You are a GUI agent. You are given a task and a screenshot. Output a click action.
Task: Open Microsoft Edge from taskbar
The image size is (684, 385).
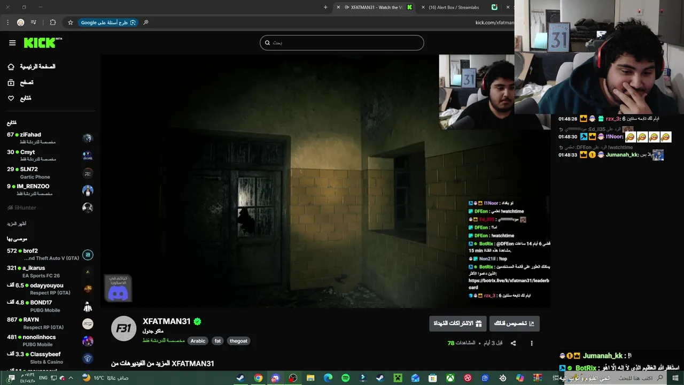(328, 378)
